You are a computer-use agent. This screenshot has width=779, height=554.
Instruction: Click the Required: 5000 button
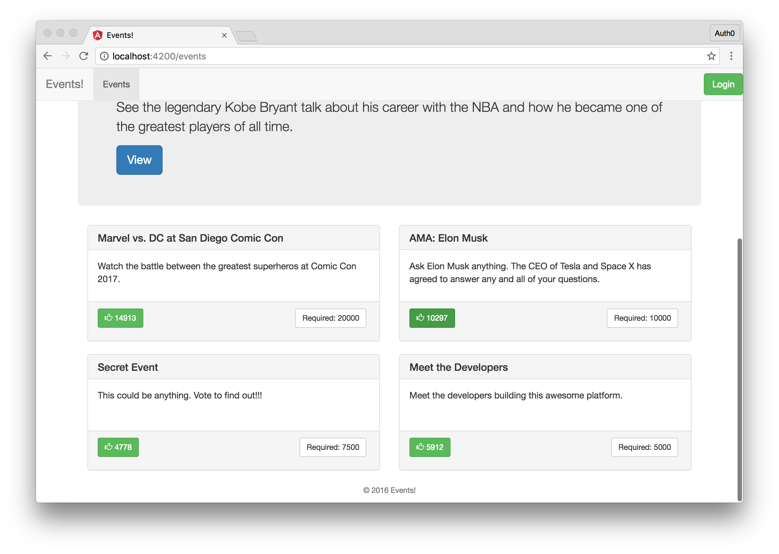pyautogui.click(x=644, y=447)
